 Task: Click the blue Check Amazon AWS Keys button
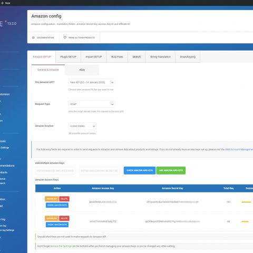(x=140, y=170)
